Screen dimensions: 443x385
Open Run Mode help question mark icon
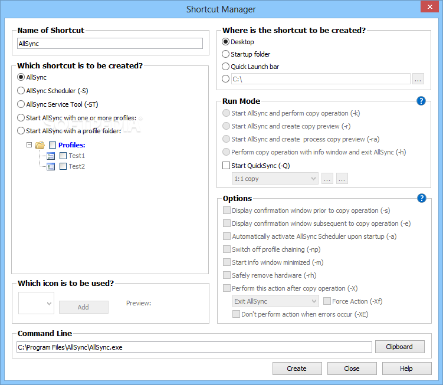point(421,101)
